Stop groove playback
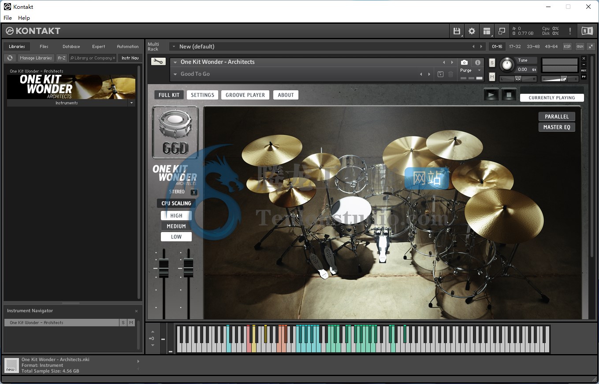 point(509,94)
